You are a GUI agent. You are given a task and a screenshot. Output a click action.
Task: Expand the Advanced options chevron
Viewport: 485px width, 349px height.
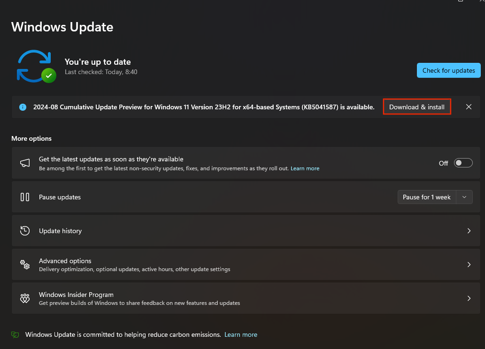(x=469, y=264)
